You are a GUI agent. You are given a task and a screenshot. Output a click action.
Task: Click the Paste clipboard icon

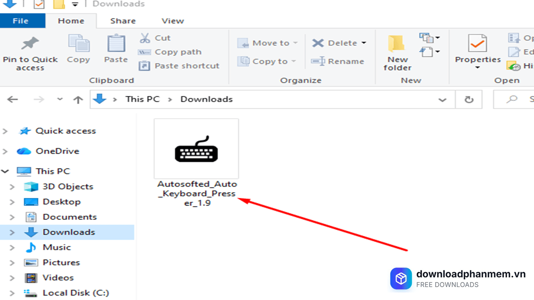click(116, 44)
